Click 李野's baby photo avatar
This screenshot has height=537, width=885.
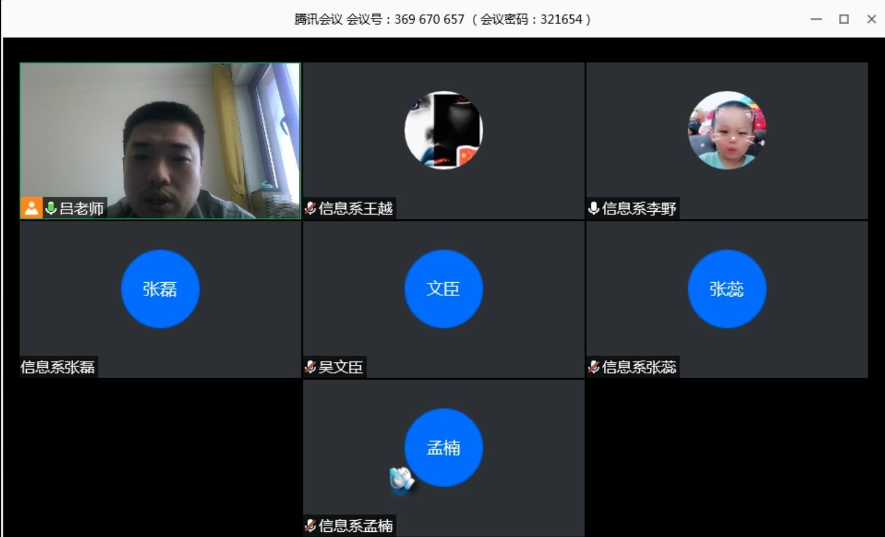pos(727,130)
